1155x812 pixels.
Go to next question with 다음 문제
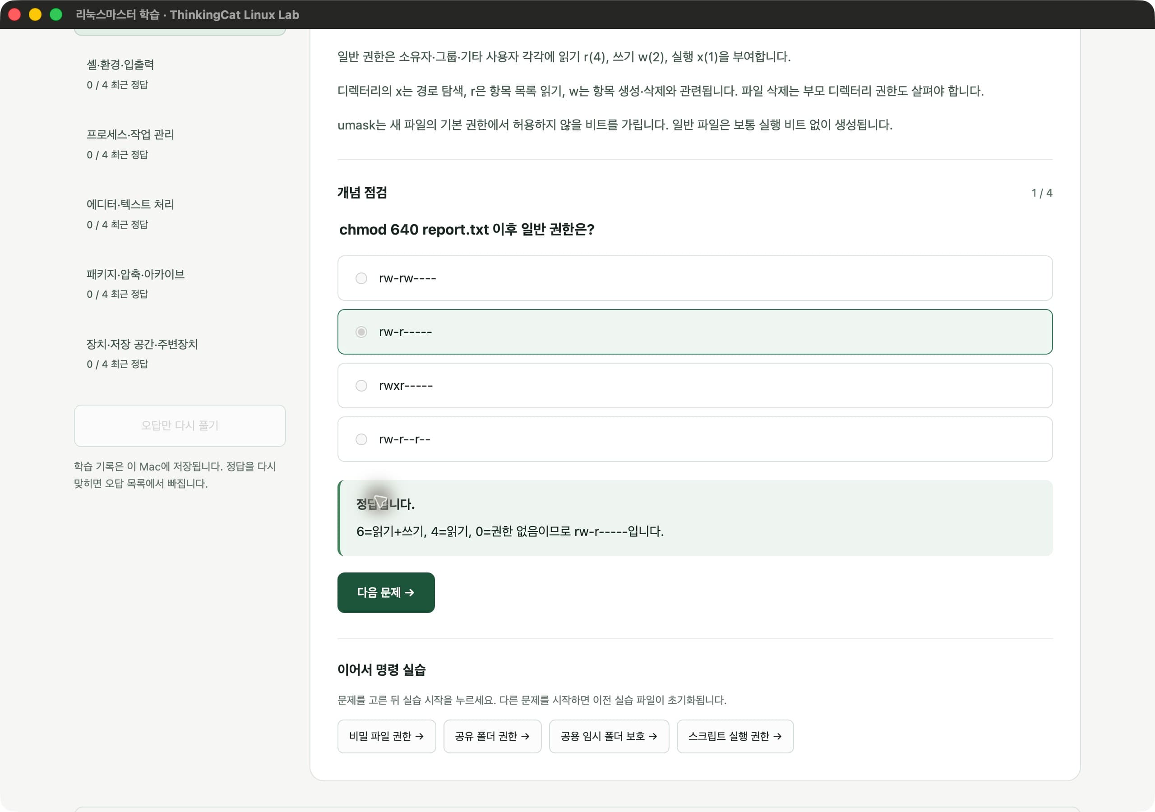(386, 593)
